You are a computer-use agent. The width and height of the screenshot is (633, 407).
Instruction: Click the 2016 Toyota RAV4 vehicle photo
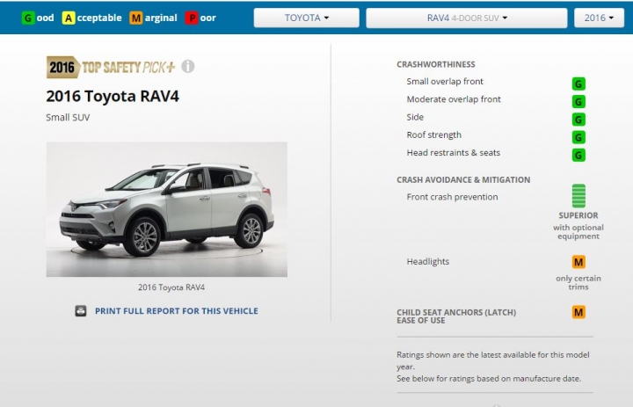click(167, 209)
